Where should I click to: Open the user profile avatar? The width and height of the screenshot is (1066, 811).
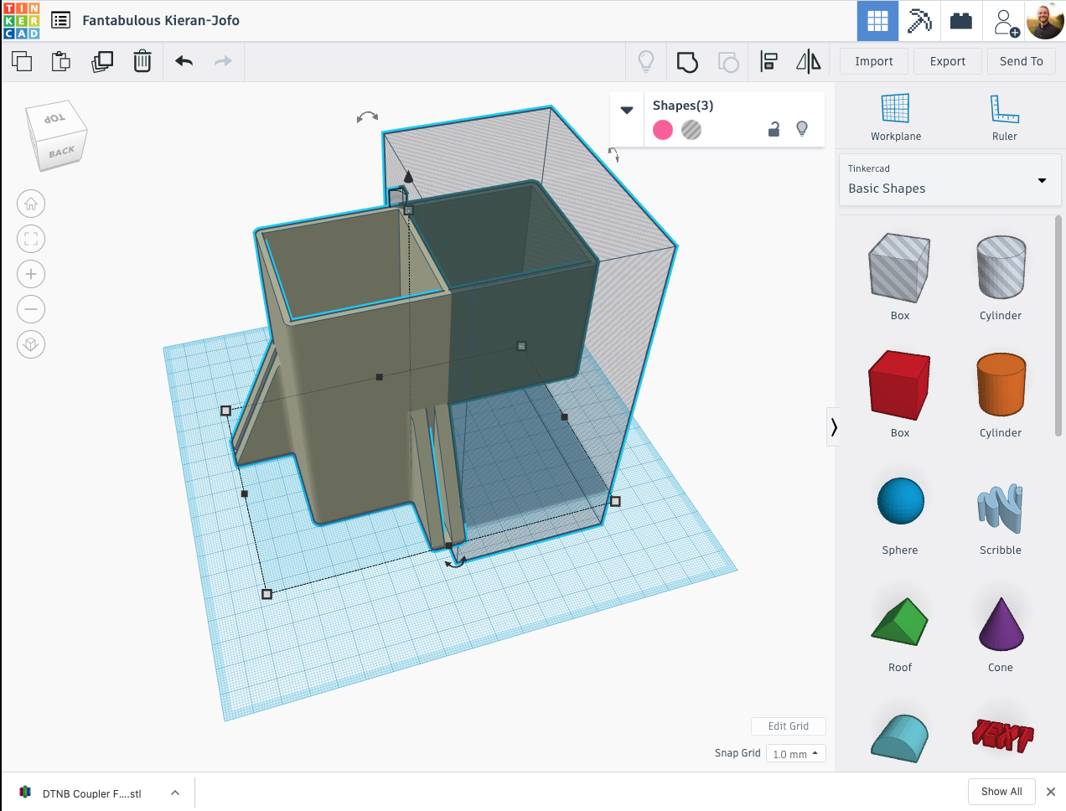(x=1045, y=20)
